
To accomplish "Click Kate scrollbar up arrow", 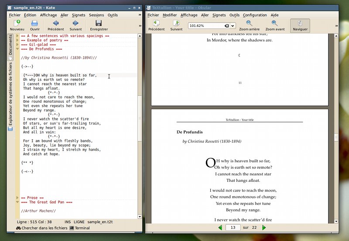I will (x=140, y=36).
